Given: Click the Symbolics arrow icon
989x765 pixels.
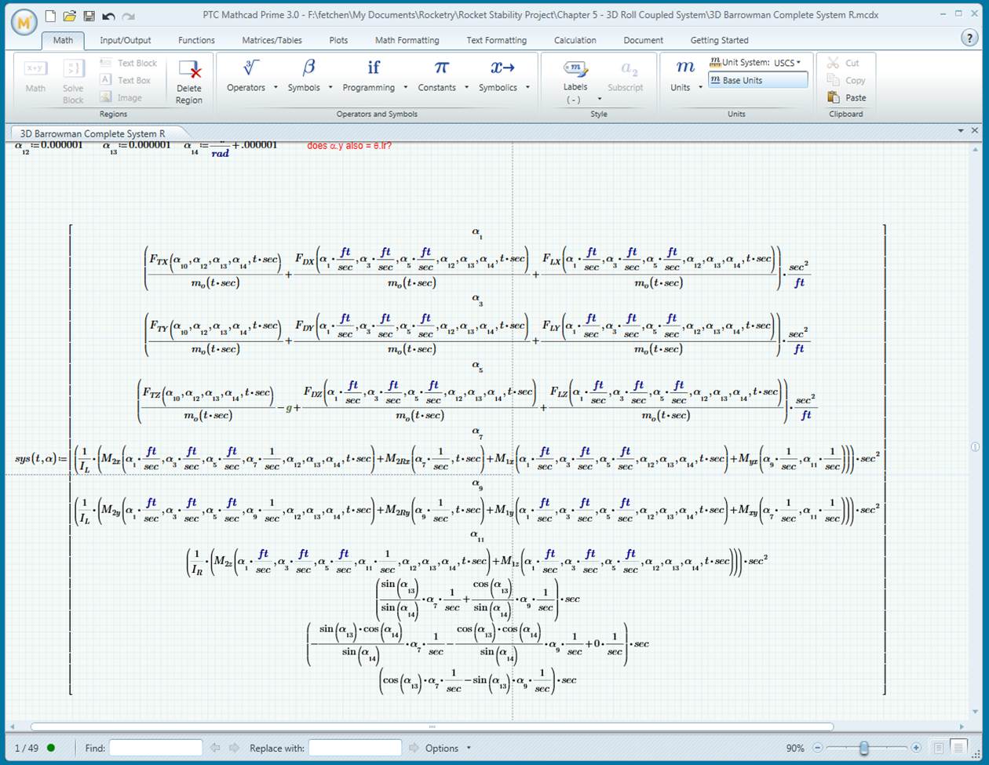Looking at the screenshot, I should (x=502, y=68).
